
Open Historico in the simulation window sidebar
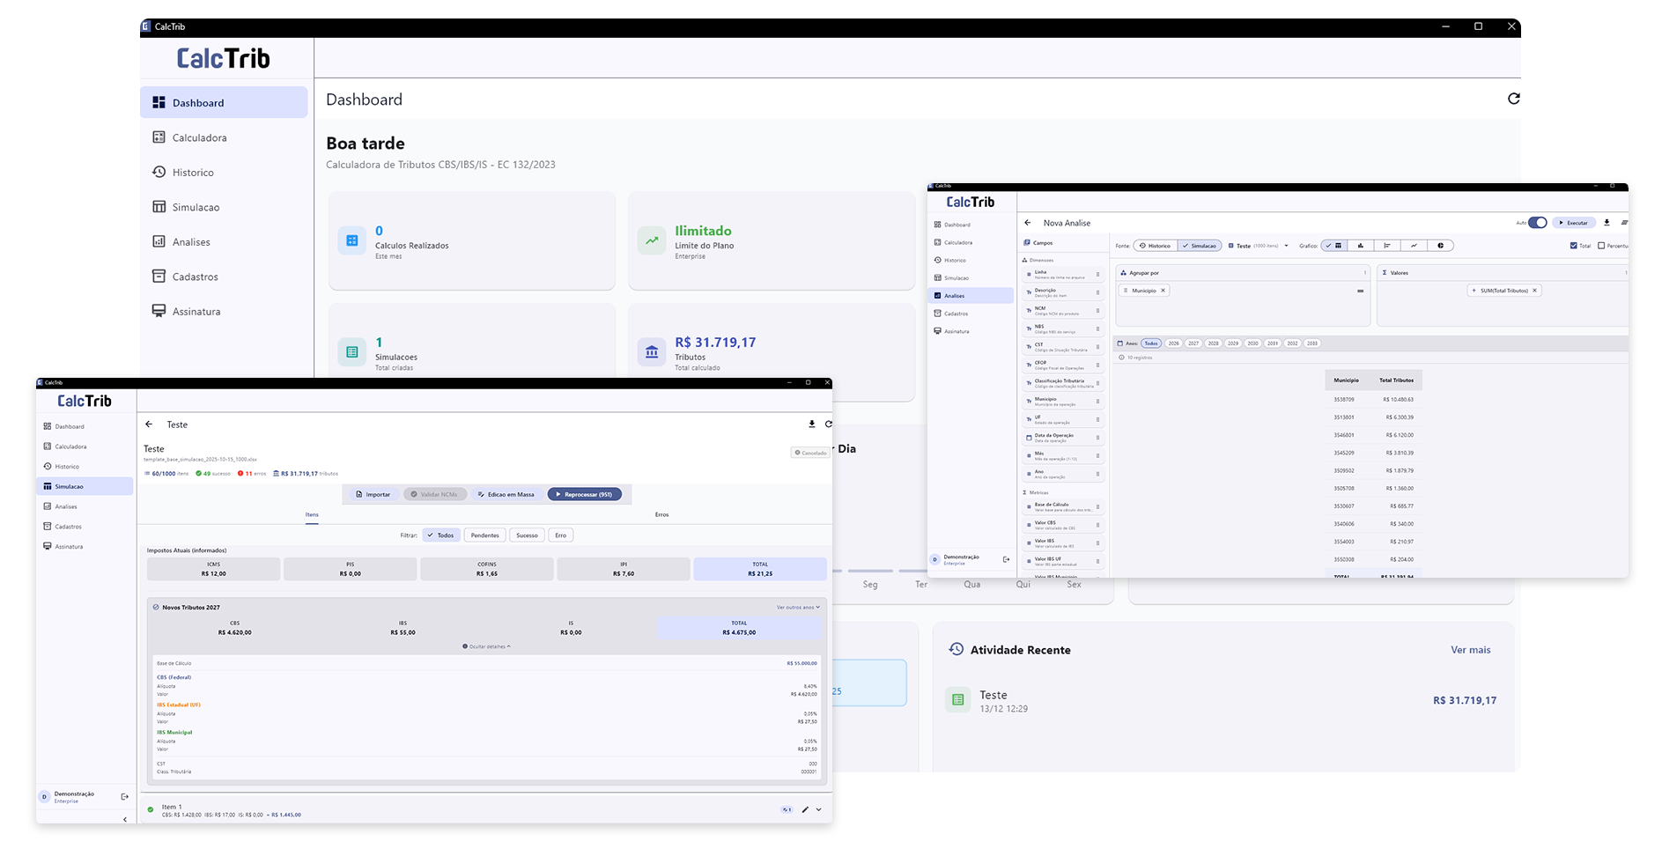click(85, 466)
